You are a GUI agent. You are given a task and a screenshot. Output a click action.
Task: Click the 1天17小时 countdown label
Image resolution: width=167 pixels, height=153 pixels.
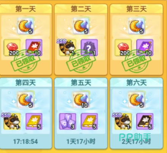81,141
